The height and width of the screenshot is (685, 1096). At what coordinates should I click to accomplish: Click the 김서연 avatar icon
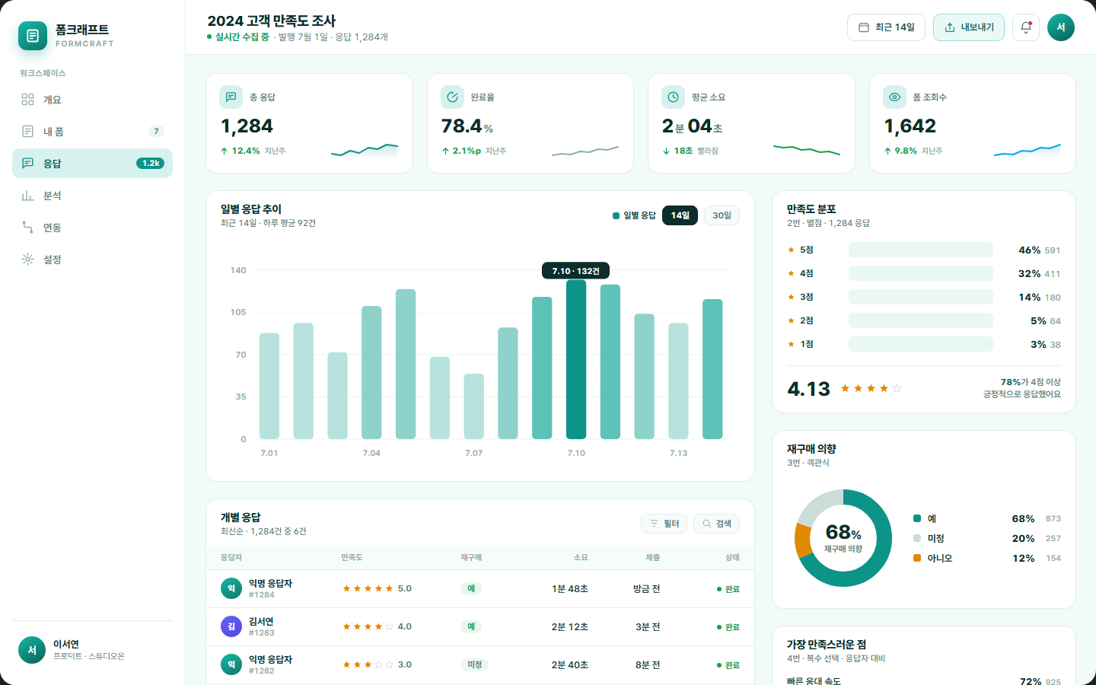(x=231, y=626)
